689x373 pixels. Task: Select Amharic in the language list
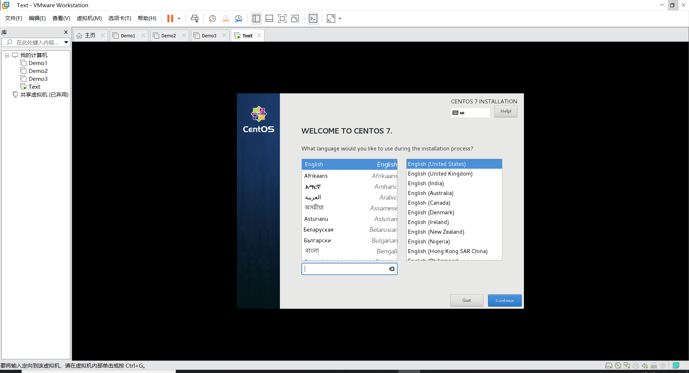[350, 187]
